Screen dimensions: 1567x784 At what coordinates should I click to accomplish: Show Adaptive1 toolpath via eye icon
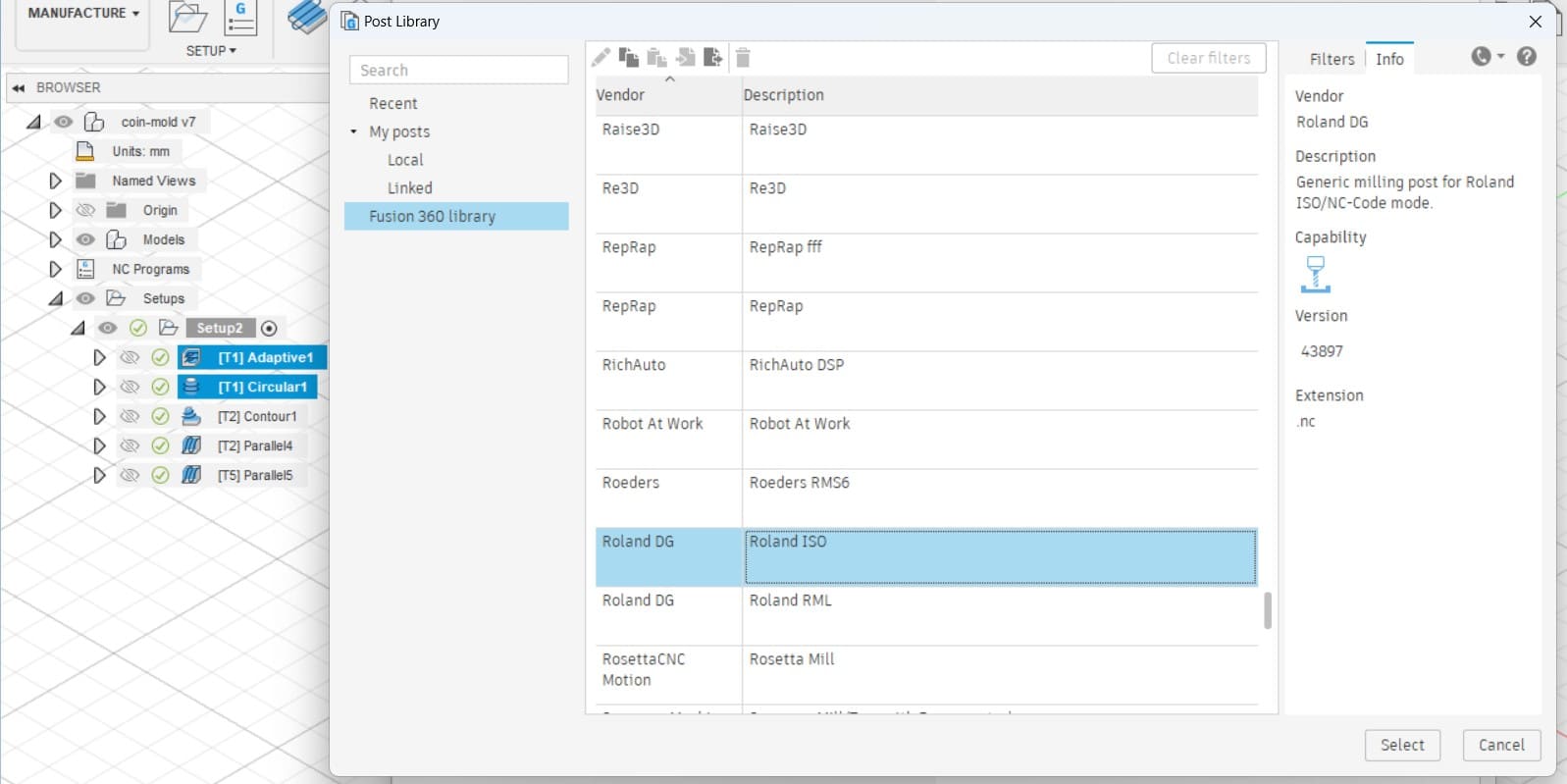pyautogui.click(x=129, y=357)
